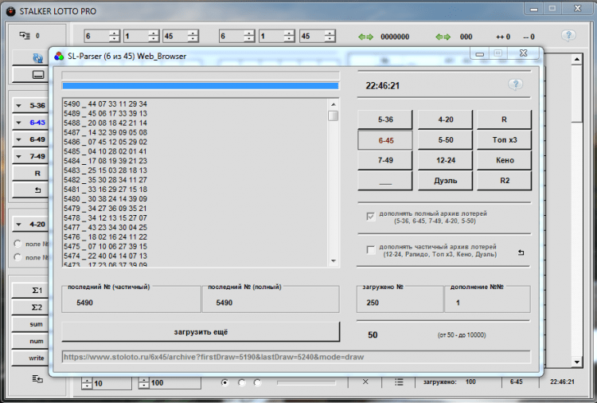The width and height of the screenshot is (597, 403).
Task: Select the Кено lottery button
Action: point(504,160)
